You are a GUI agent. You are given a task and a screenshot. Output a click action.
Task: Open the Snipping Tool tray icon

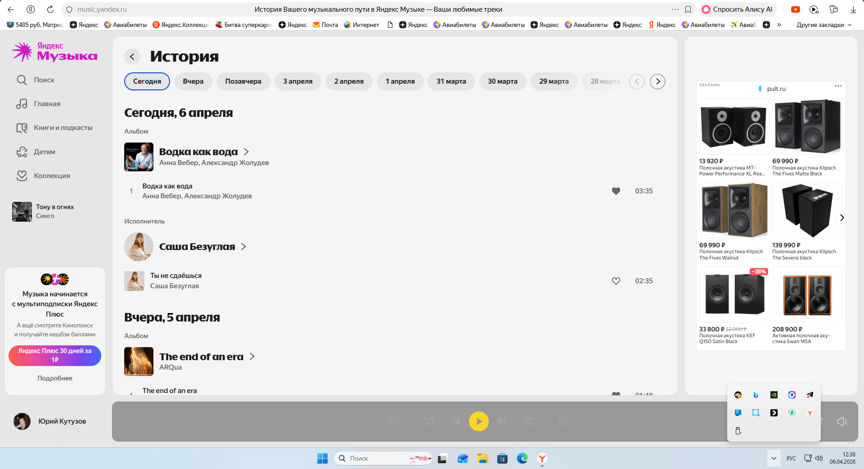[756, 413]
